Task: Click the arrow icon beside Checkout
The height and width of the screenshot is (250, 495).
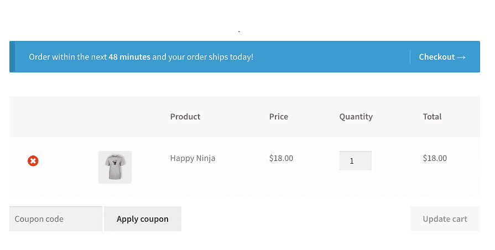Action: coord(461,57)
